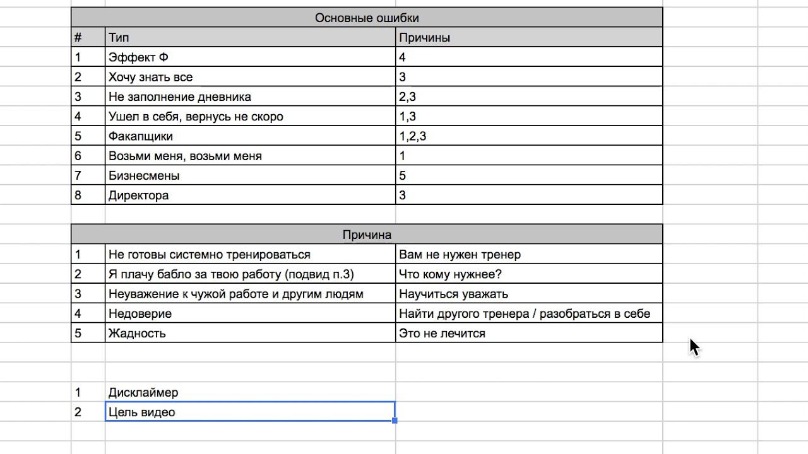808x454 pixels.
Task: Click the 'Дисклаймер' cell
Action: coord(251,392)
